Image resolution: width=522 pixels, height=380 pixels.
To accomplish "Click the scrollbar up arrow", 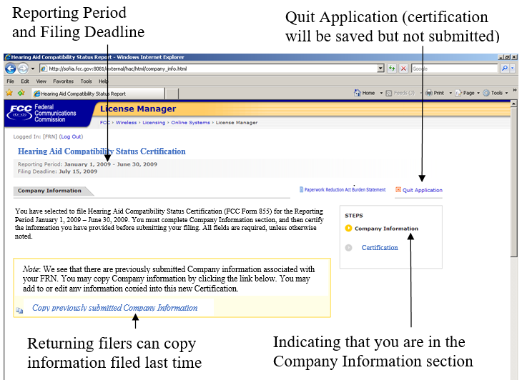I will point(514,104).
